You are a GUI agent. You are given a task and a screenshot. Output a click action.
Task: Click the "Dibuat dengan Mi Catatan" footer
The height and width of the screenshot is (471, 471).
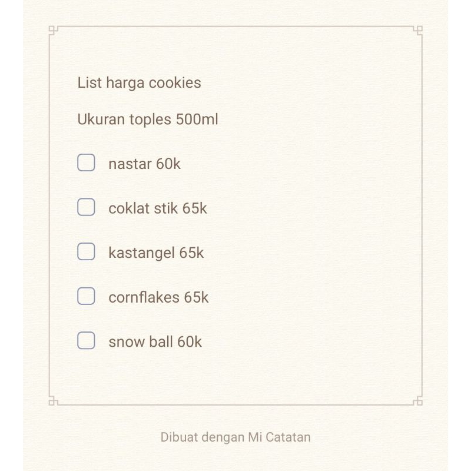pos(235,437)
